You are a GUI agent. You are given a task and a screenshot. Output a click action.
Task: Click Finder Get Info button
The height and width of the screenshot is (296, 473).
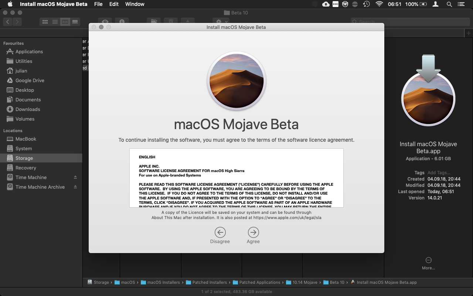pyautogui.click(x=122, y=22)
